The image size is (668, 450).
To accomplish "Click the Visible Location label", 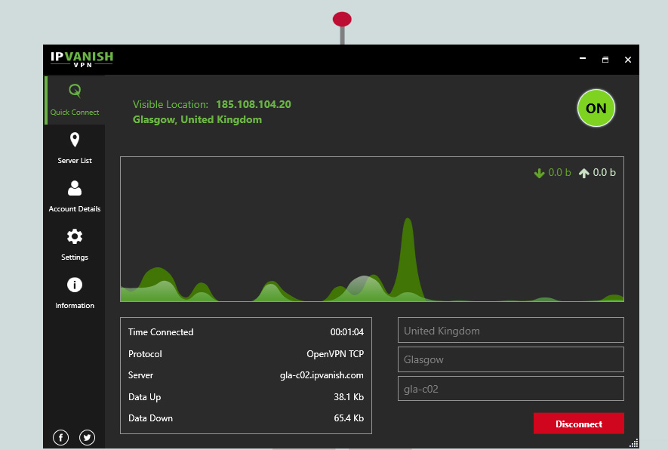I will point(171,104).
